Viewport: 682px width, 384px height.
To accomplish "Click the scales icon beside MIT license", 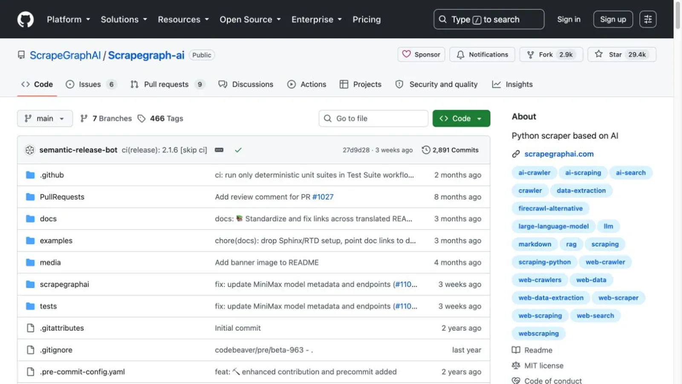I will (516, 366).
